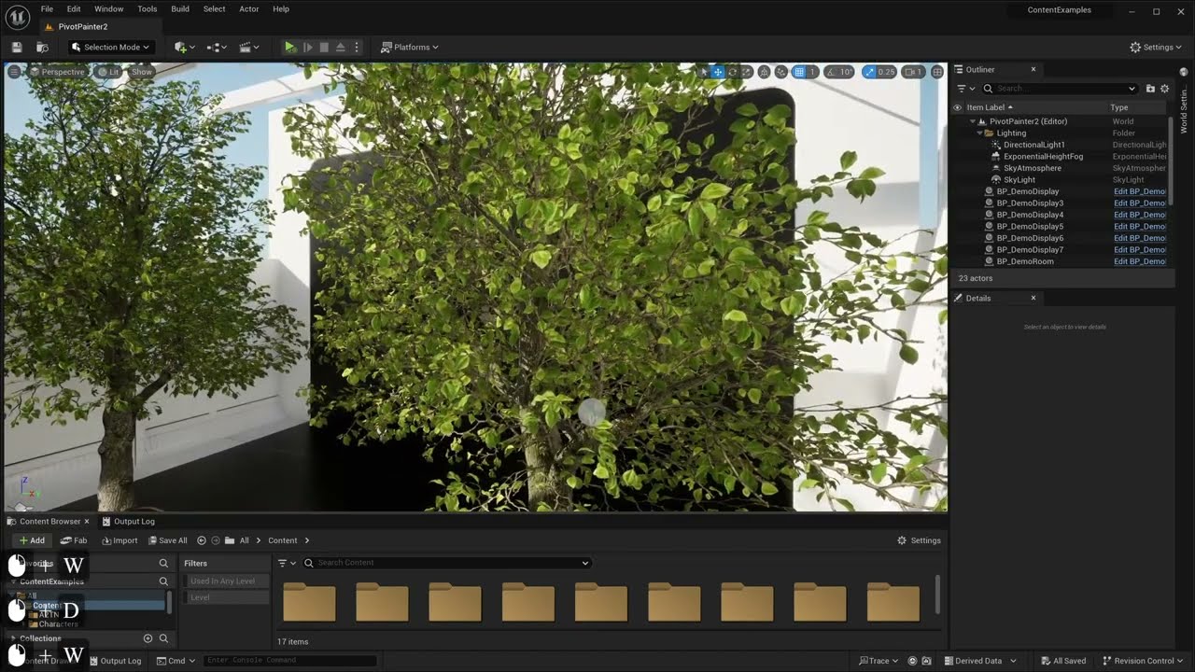Image resolution: width=1195 pixels, height=672 pixels.
Task: Select the Translate move gizmo tool
Action: [x=718, y=72]
